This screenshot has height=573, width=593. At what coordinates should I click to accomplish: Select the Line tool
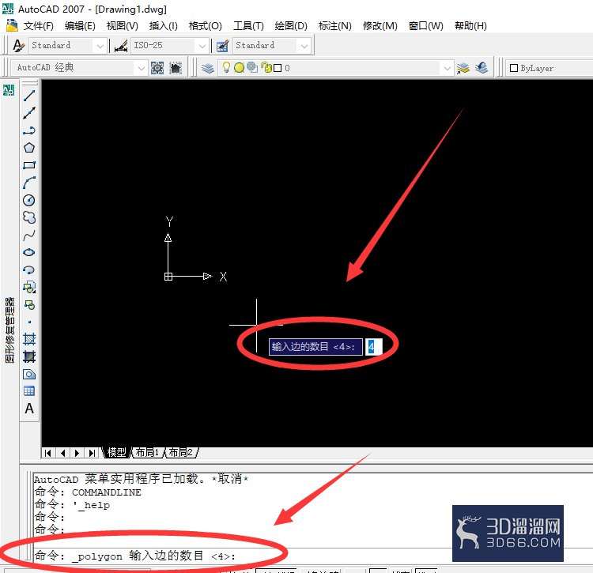29,96
